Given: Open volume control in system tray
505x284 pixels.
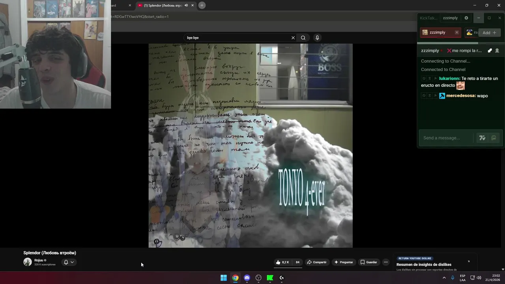Looking at the screenshot, I should [479, 278].
